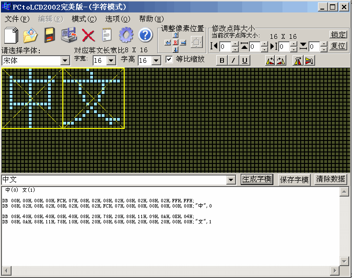The height and width of the screenshot is (278, 352).
Task: Toggle underline with the U button
Action: tap(245, 60)
